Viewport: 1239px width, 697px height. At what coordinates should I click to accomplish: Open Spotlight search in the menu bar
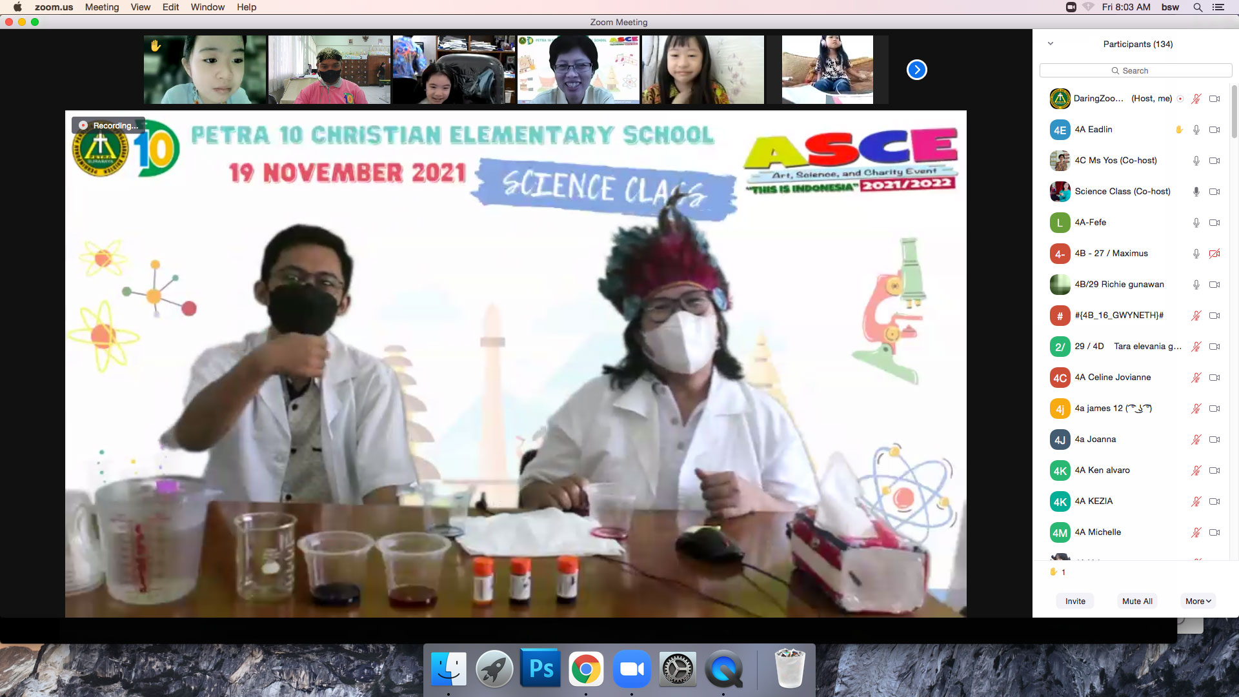[x=1198, y=7]
